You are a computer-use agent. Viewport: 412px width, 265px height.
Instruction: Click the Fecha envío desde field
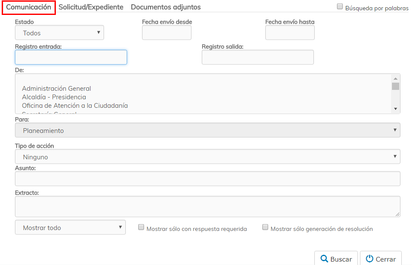pos(166,33)
